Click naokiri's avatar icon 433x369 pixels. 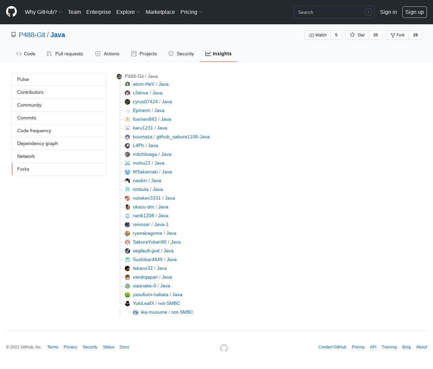127,181
